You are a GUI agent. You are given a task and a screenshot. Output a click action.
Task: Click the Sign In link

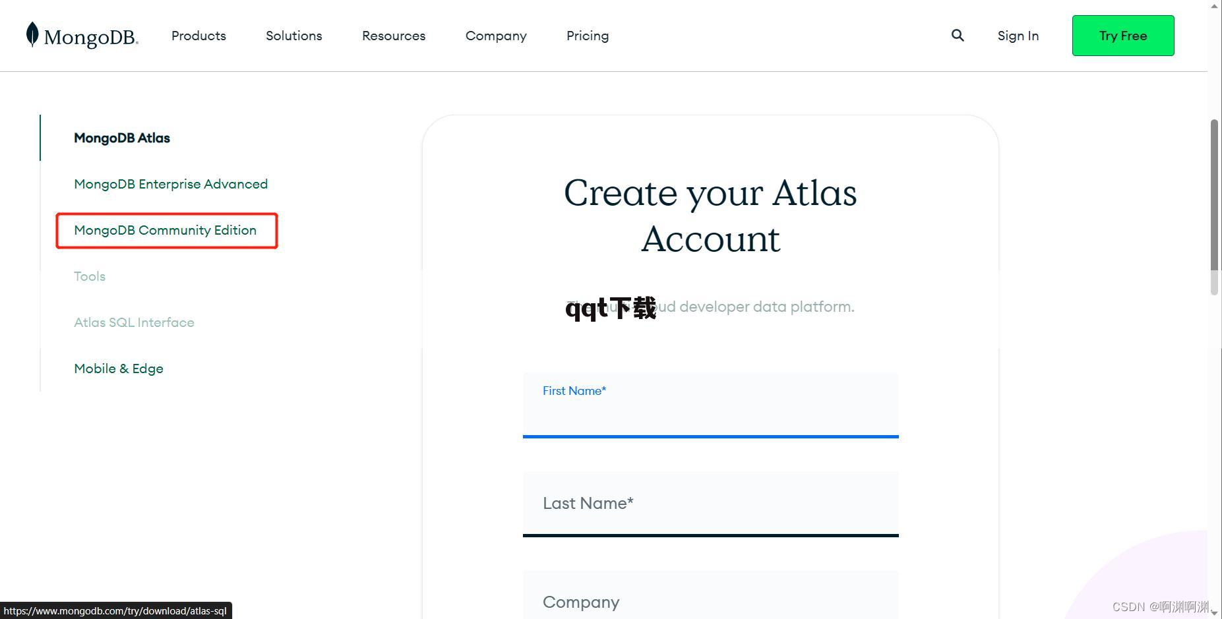[1018, 36]
